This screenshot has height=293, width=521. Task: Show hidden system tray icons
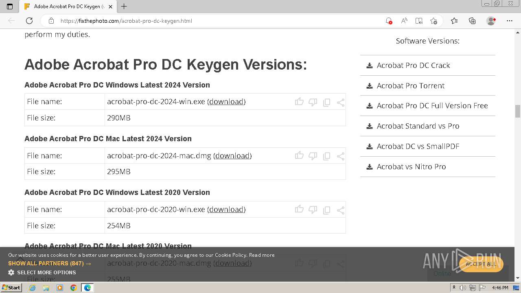click(454, 287)
